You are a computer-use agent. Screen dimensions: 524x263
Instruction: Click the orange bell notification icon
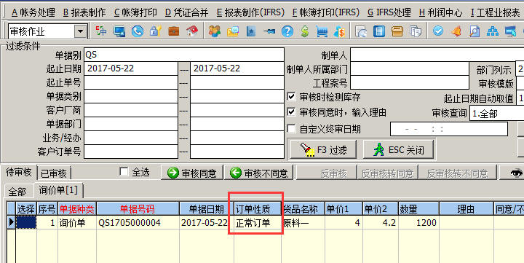(456, 31)
